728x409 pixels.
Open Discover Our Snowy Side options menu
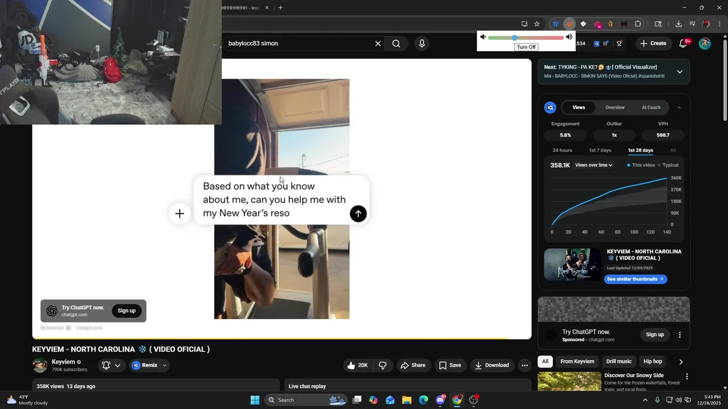tap(686, 377)
